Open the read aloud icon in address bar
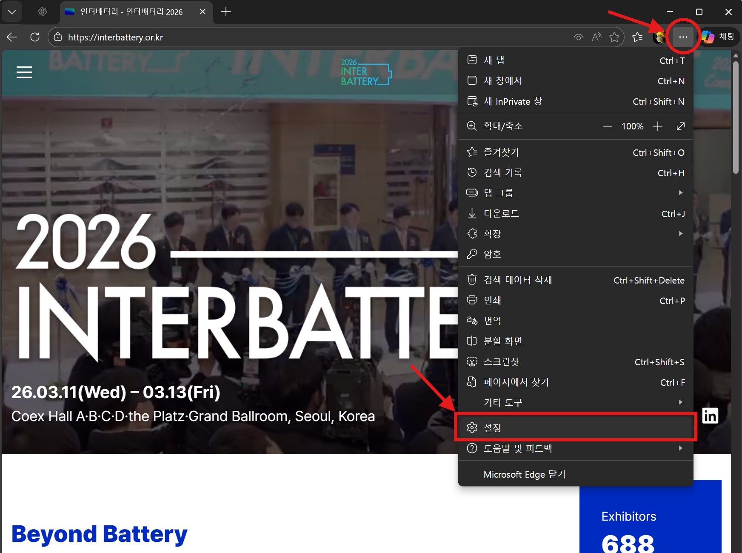The height and width of the screenshot is (553, 742). pos(596,37)
